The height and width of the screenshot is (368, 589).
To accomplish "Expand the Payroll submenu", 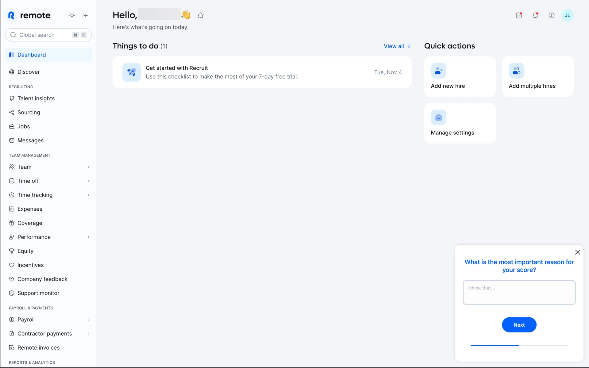I will point(88,320).
